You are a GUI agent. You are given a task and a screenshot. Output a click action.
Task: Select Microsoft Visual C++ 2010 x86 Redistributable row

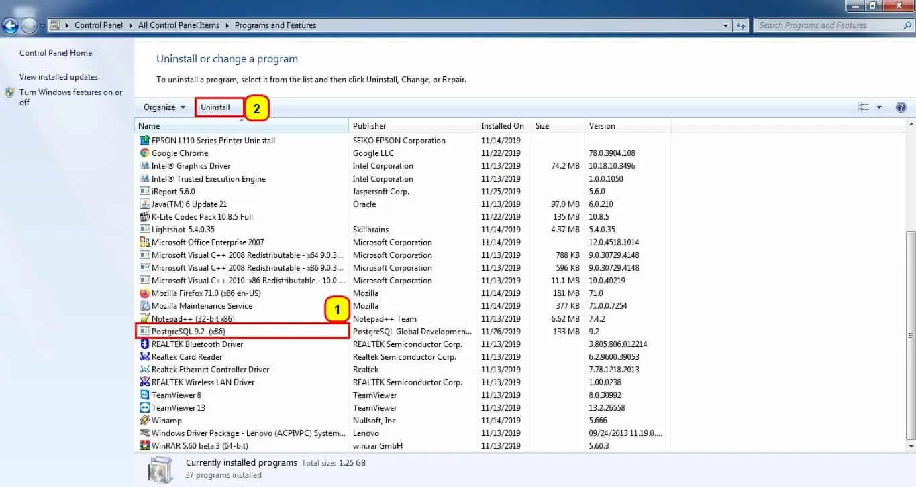(404, 281)
